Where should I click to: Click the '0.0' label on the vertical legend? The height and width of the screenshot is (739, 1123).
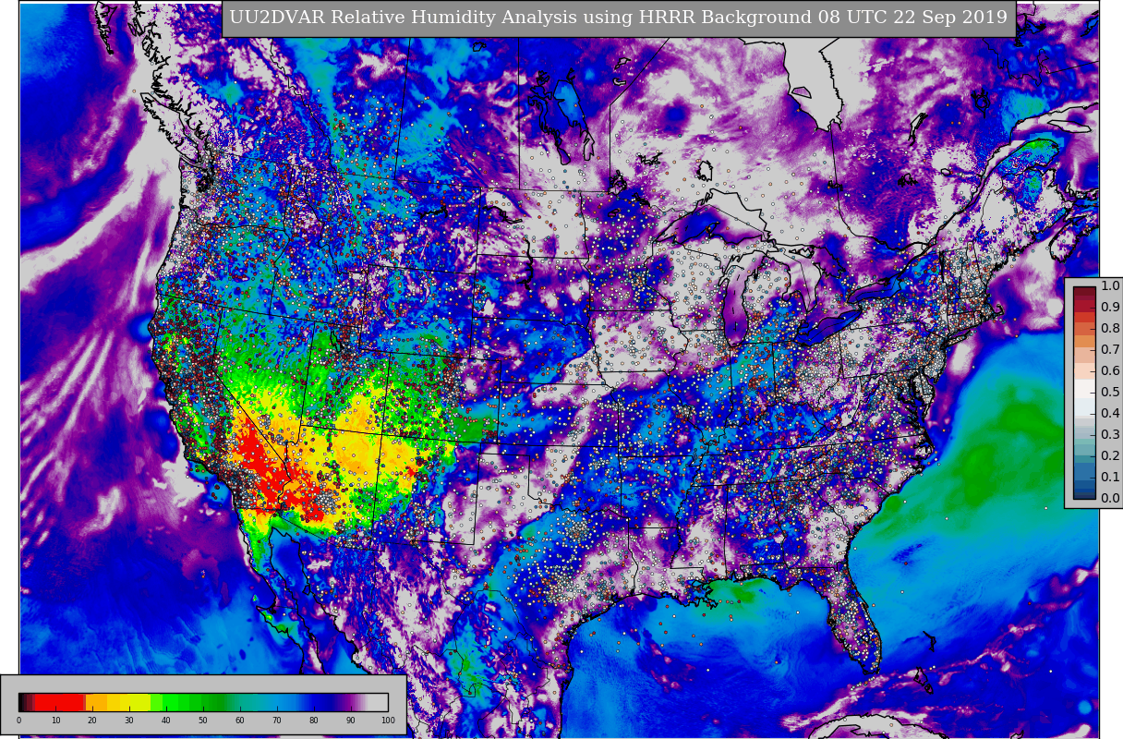[1110, 498]
